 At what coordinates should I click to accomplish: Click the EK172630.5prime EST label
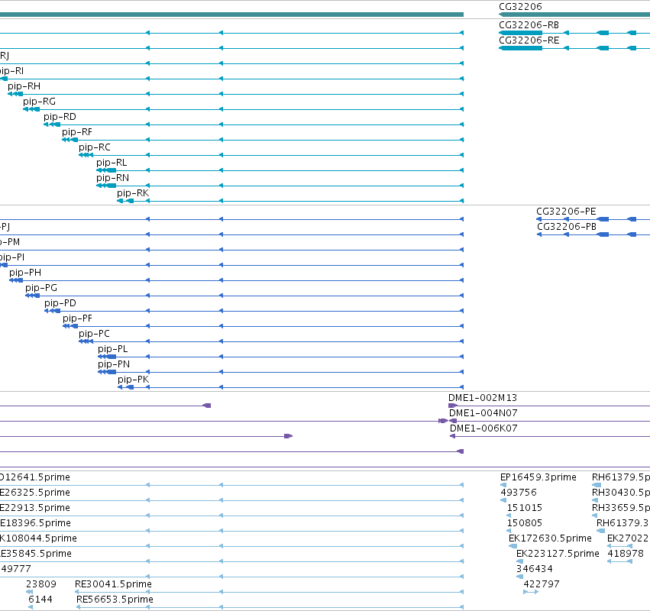[x=550, y=538]
